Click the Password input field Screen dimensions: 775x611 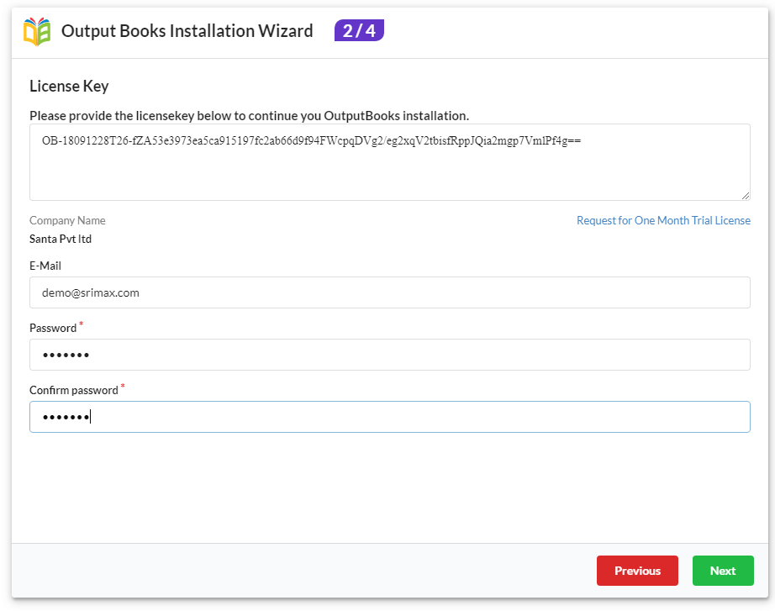tap(389, 355)
